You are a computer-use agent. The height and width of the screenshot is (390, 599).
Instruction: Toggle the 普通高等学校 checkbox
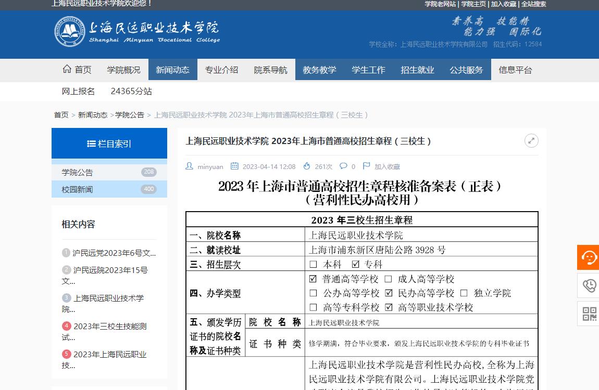click(x=313, y=279)
